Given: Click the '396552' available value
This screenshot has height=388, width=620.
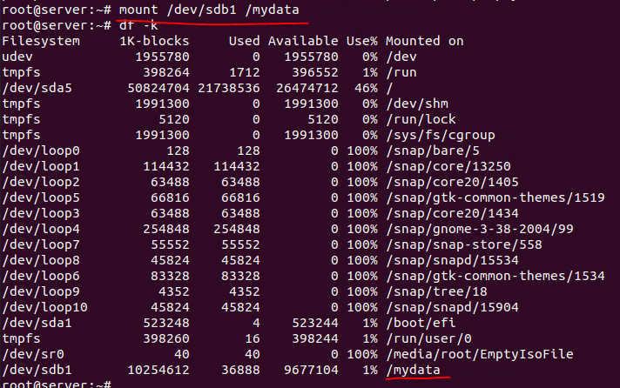Looking at the screenshot, I should [314, 72].
